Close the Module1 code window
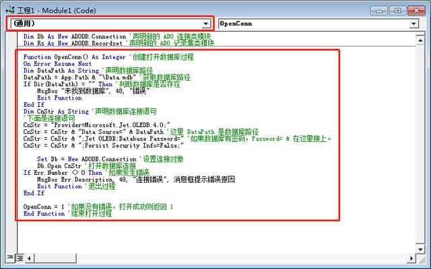Screen dimensions: 431x269 pos(416,11)
